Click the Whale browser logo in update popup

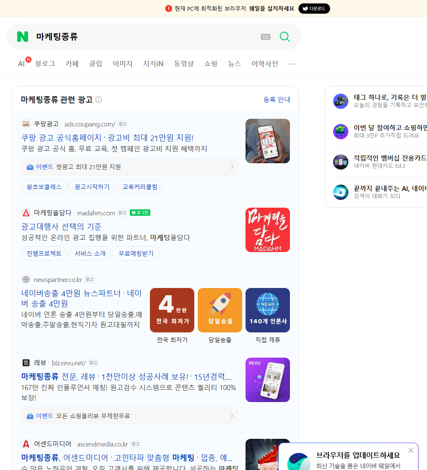tap(298, 461)
